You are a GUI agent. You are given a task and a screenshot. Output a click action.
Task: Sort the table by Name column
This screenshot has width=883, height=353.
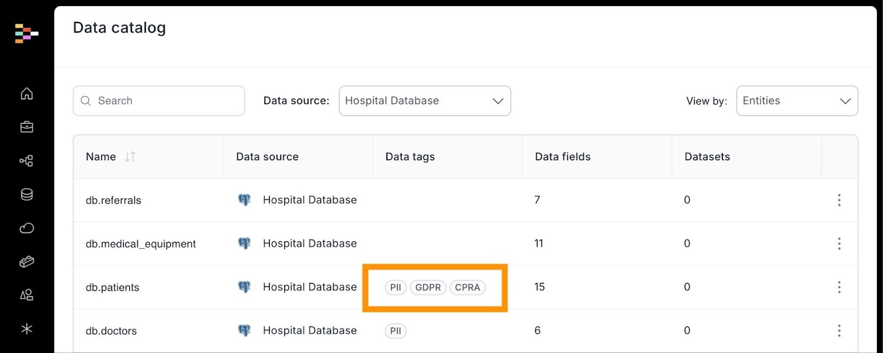[130, 157]
